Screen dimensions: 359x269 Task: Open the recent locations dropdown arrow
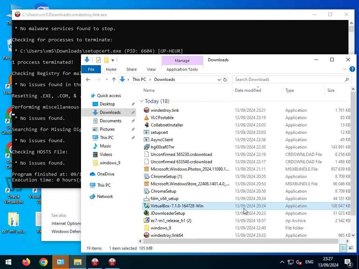click(x=107, y=80)
